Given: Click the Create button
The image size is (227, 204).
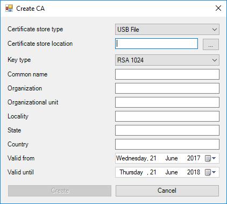Looking at the screenshot, I should 60,191.
